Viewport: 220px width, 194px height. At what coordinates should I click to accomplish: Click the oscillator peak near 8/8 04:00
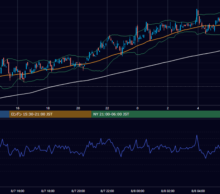[x=197, y=135]
